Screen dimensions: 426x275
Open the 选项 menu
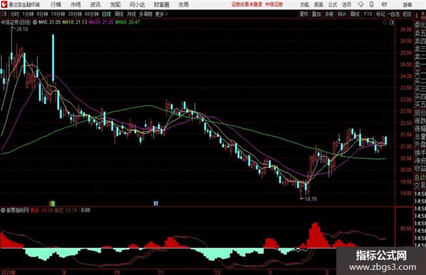[347, 5]
